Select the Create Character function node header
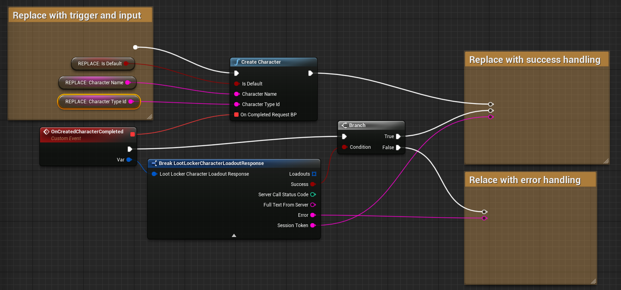Screen dimensions: 621x290 point(273,62)
